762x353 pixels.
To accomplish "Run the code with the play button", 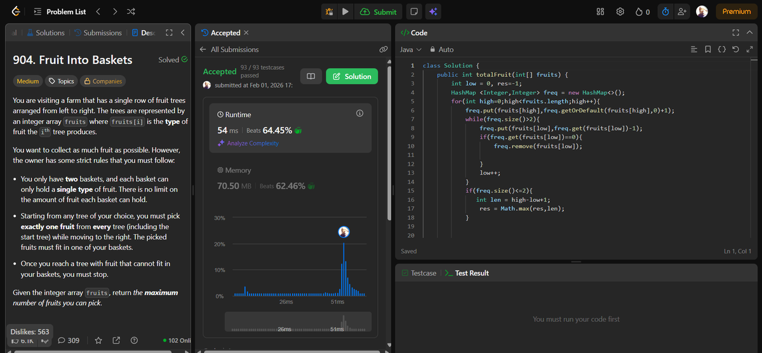I will [x=345, y=11].
